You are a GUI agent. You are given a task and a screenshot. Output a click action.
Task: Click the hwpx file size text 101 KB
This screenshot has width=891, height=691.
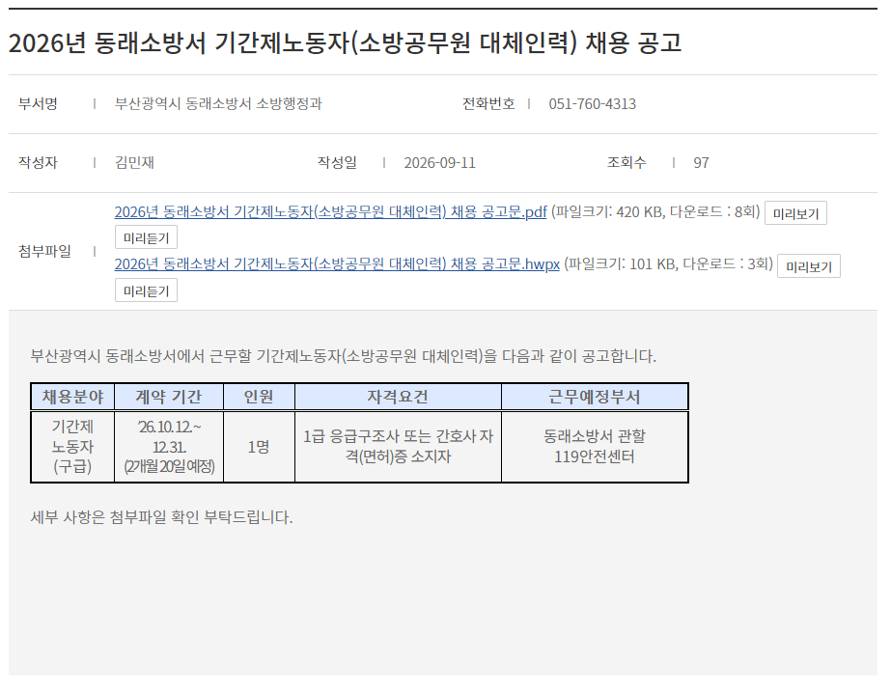pyautogui.click(x=653, y=264)
